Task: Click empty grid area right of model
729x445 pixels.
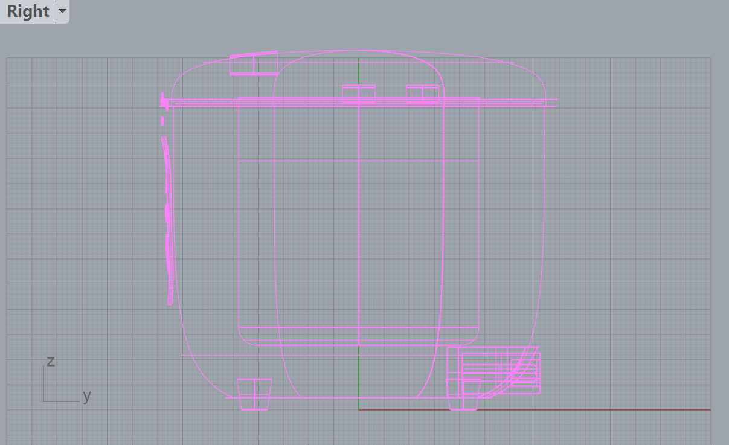Action: tap(634, 242)
